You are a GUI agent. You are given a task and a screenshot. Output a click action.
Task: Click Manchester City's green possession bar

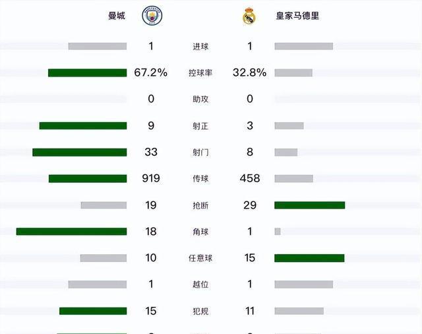[87, 73]
